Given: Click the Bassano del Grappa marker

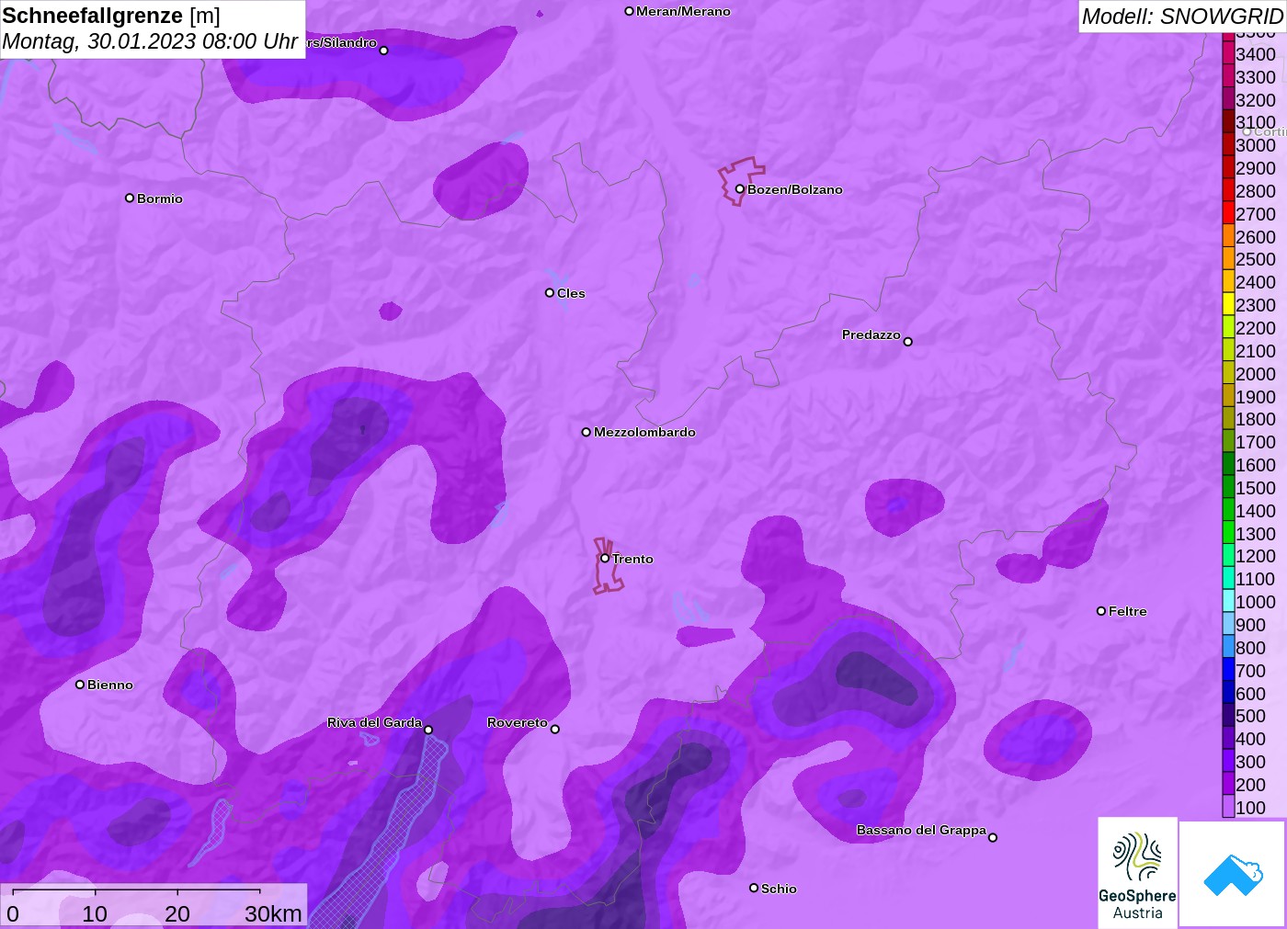Looking at the screenshot, I should click(993, 836).
